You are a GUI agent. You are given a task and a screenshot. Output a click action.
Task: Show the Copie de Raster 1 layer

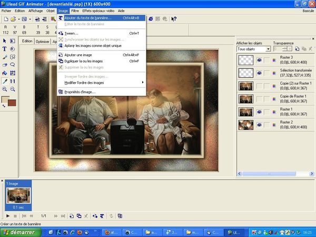[259, 99]
